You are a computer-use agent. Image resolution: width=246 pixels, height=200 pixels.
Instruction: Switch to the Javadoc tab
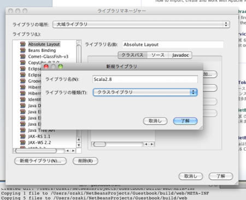(x=180, y=55)
